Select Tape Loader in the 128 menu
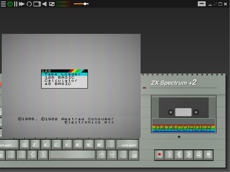The width and height of the screenshot is (230, 172). pos(64,74)
